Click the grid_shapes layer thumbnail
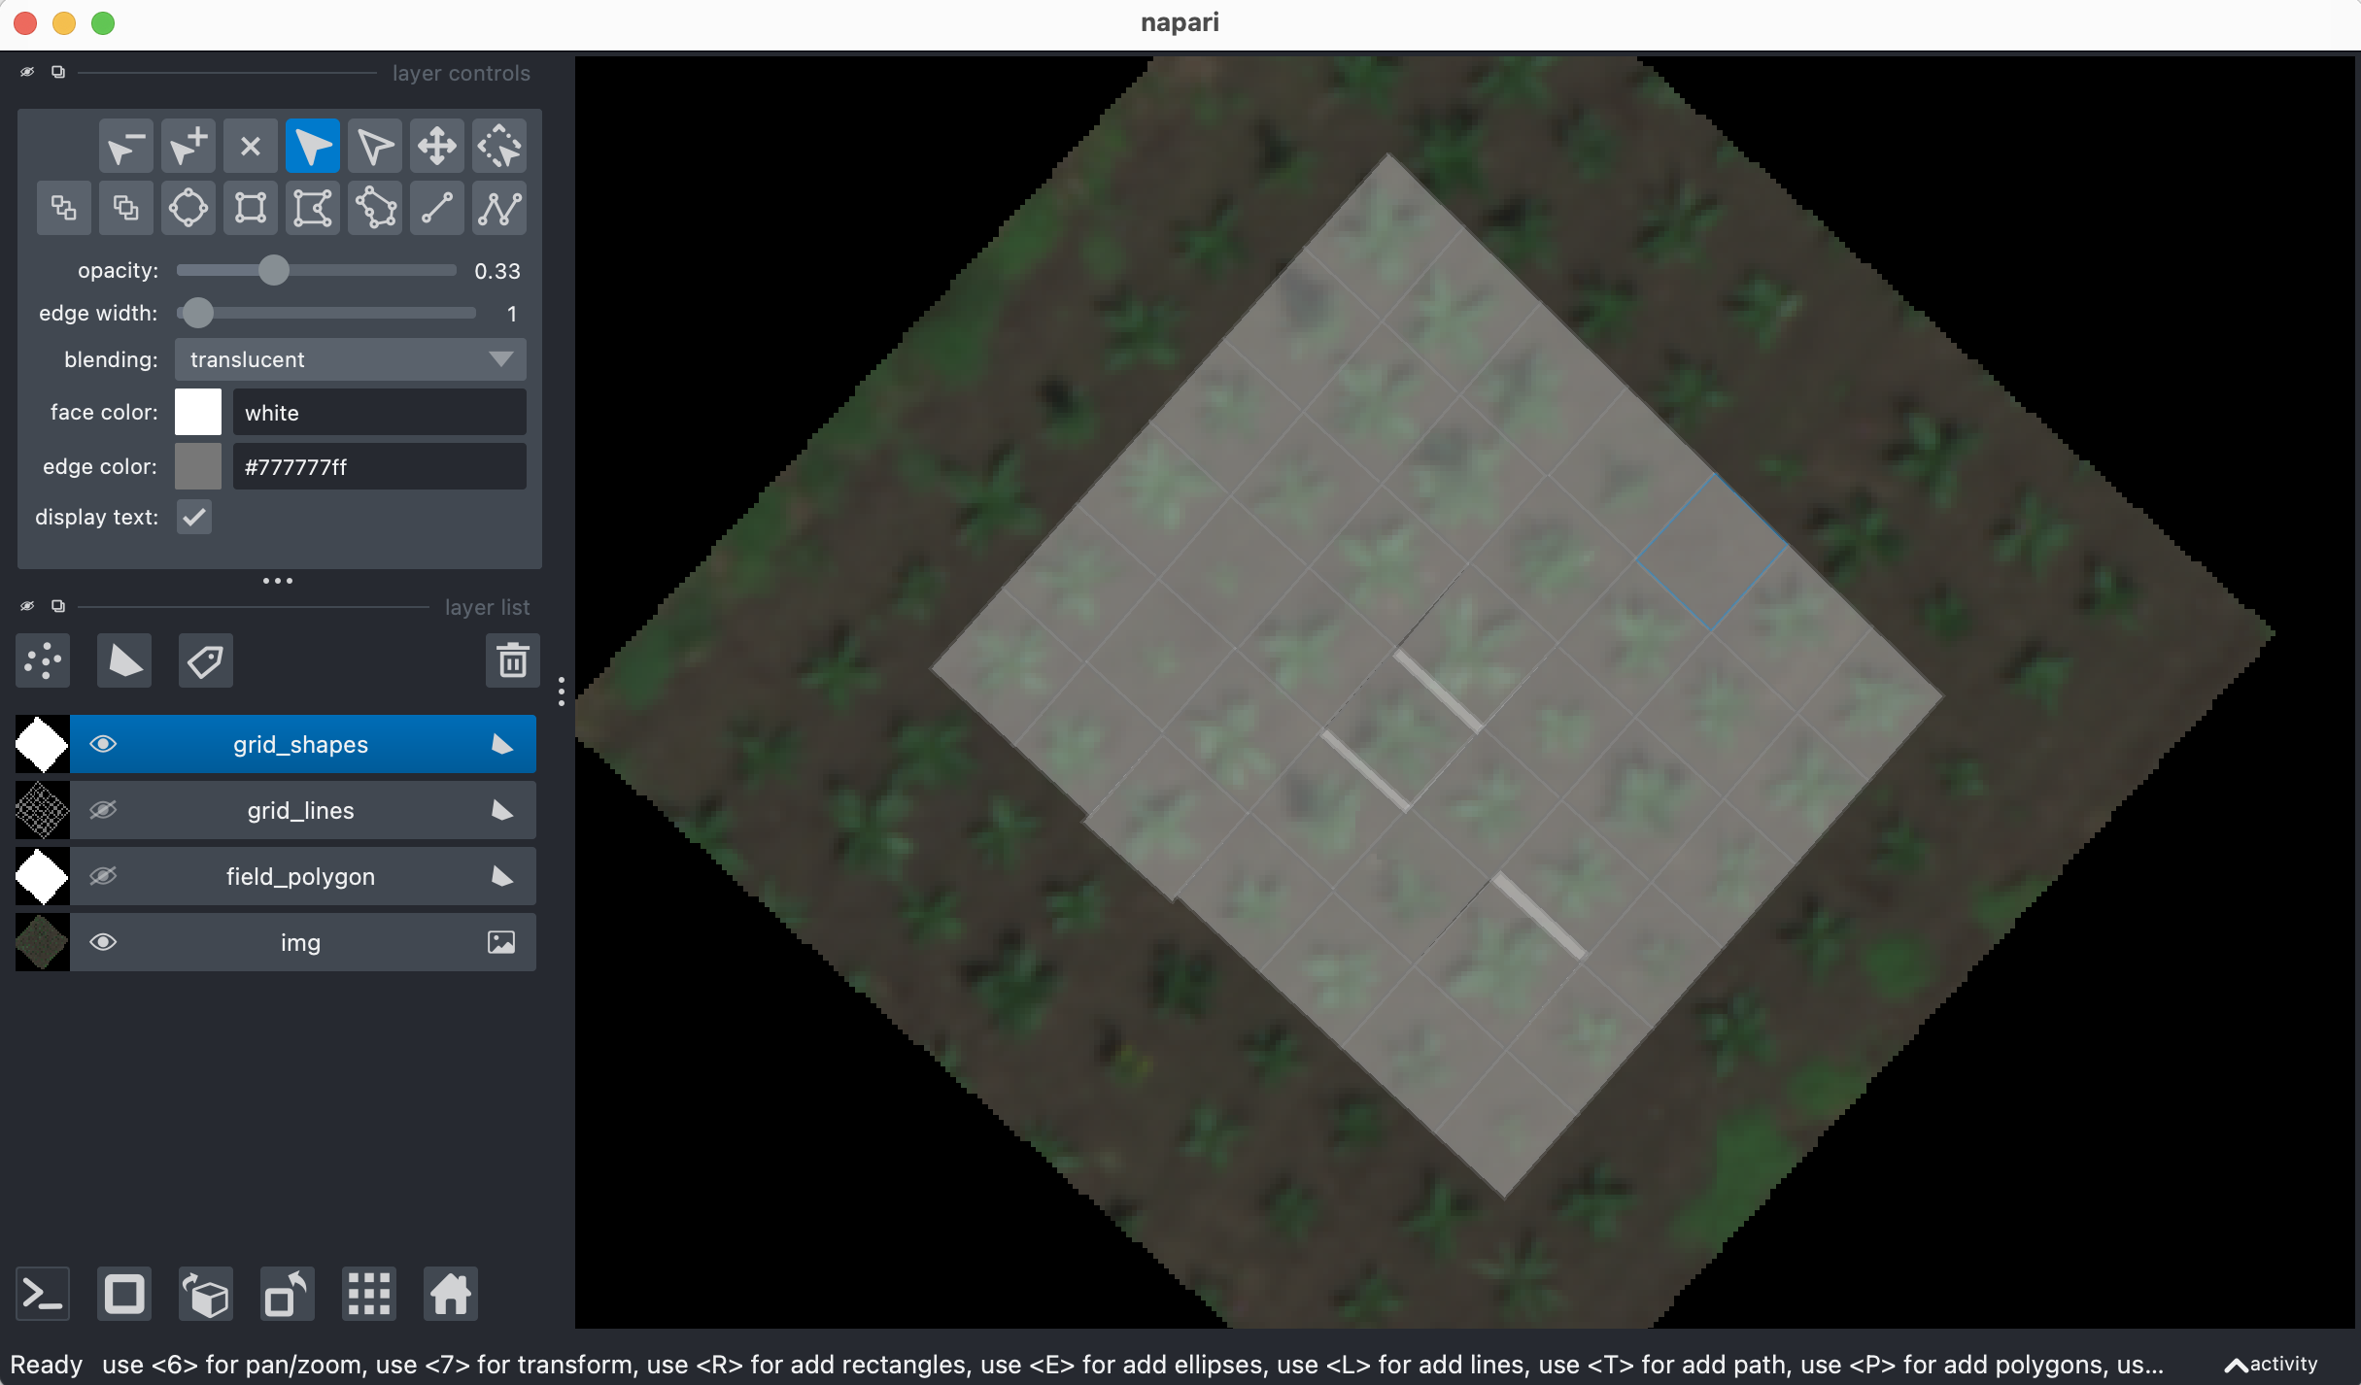 pos(43,744)
